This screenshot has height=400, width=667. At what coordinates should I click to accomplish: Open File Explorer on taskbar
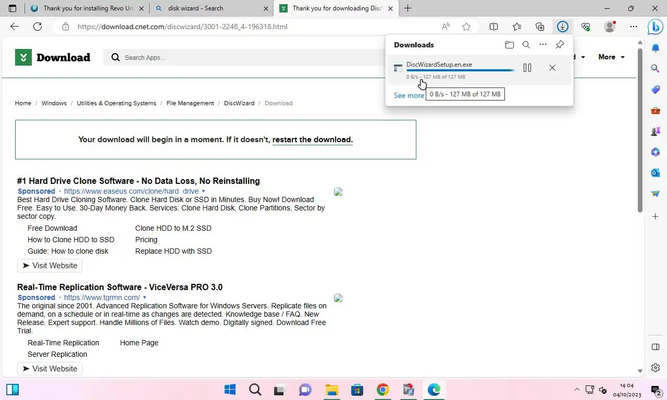[x=332, y=390]
